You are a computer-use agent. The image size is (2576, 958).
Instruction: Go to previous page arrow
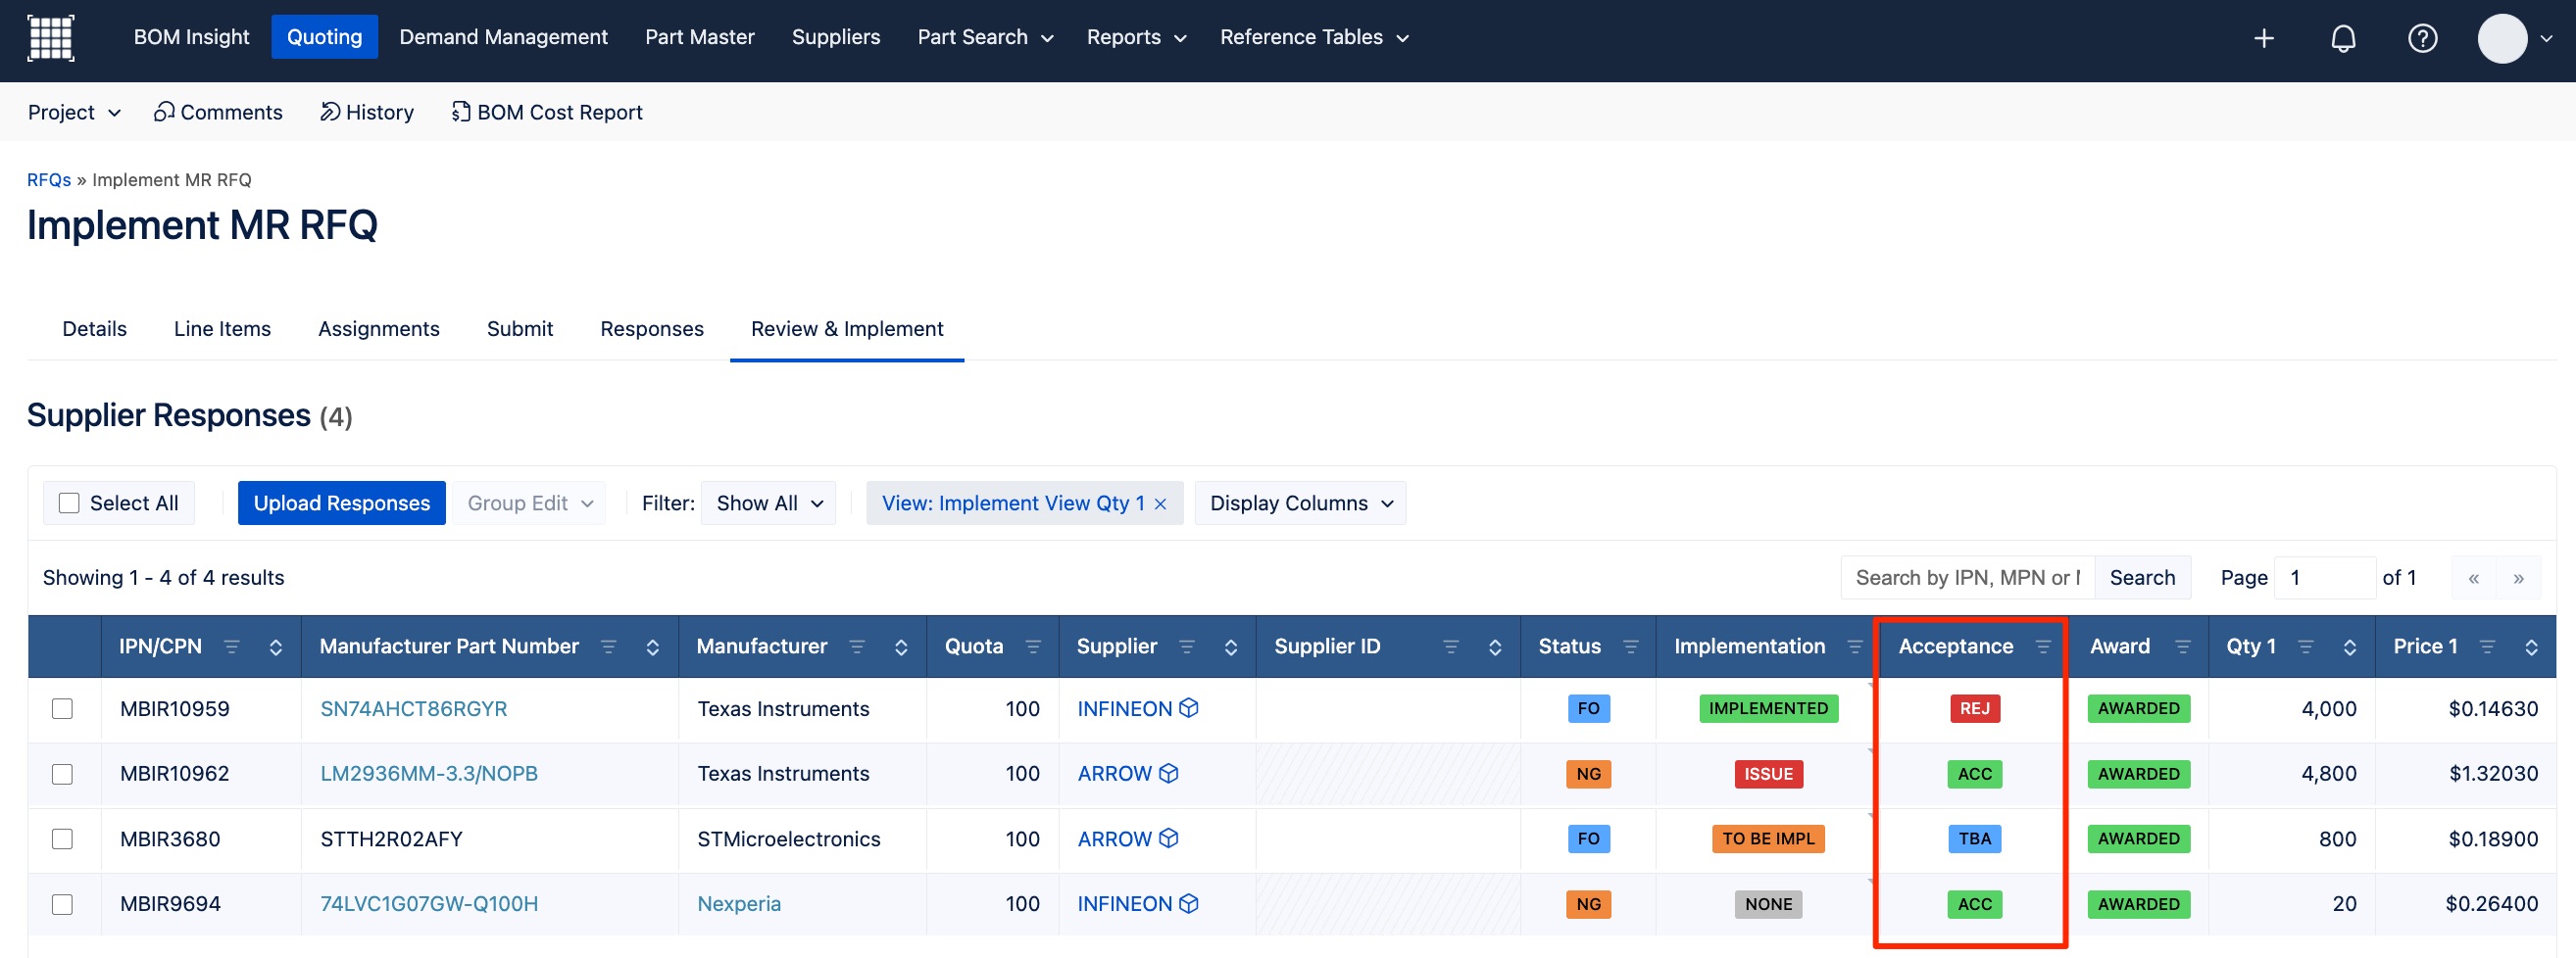click(2473, 577)
